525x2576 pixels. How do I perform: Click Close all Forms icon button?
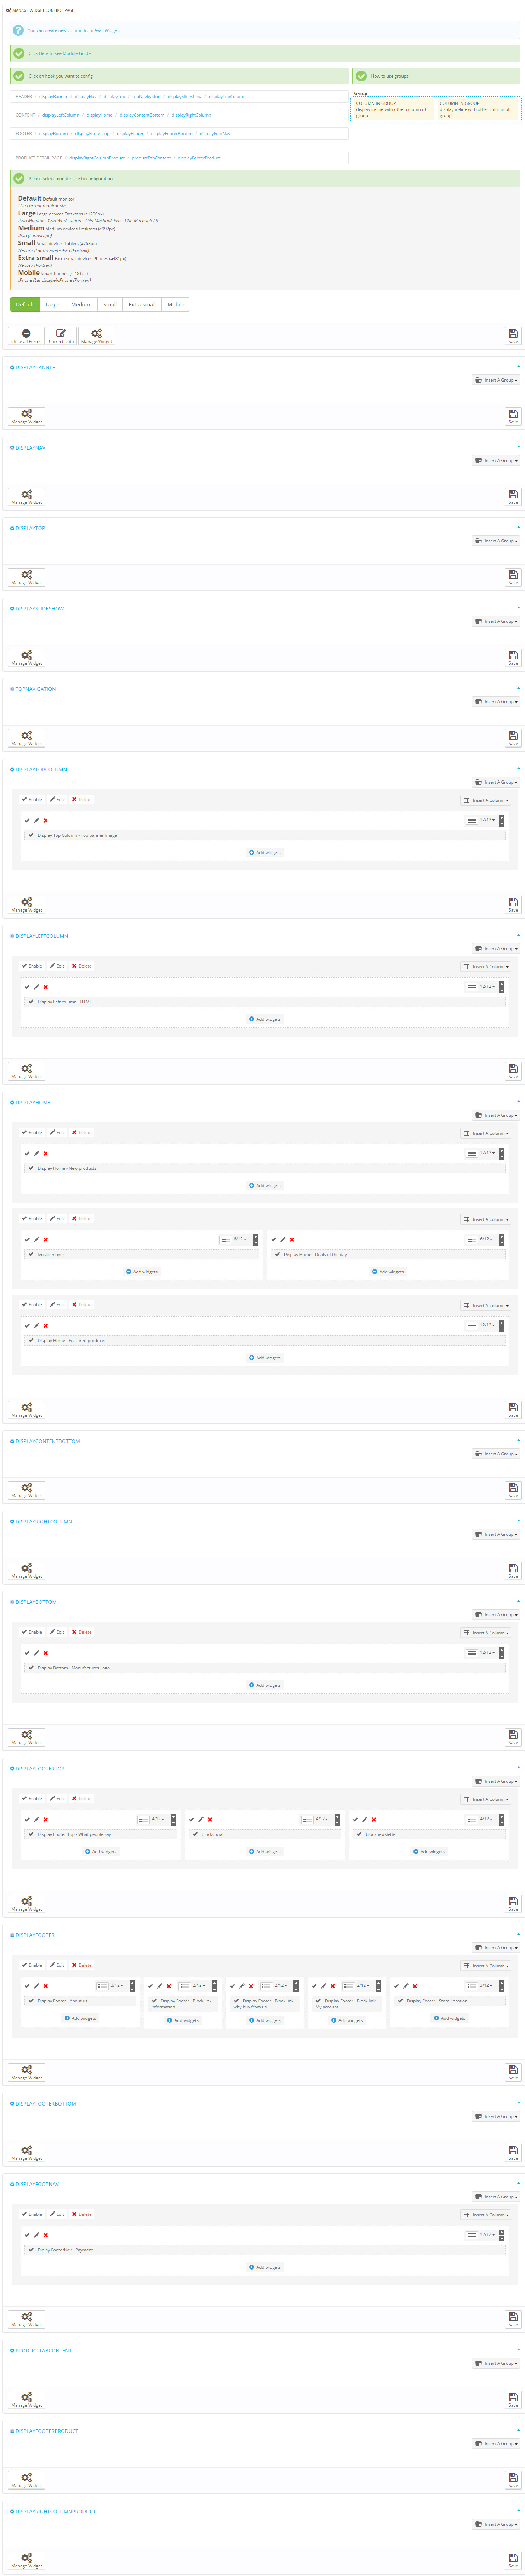(x=26, y=336)
